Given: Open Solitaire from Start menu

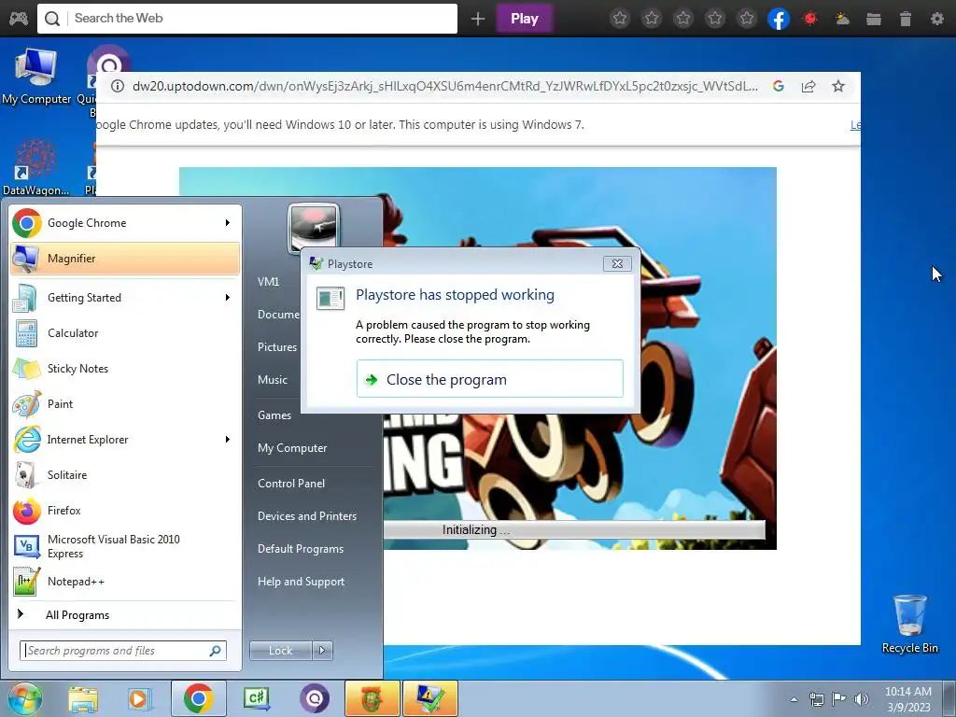Looking at the screenshot, I should click(125, 475).
